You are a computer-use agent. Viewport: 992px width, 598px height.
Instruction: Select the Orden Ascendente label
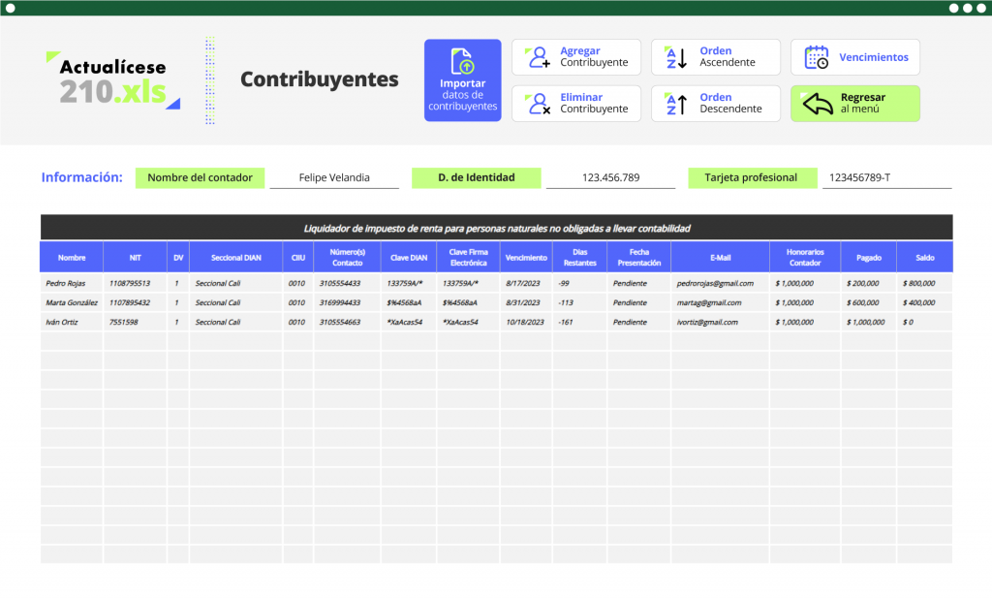(728, 56)
